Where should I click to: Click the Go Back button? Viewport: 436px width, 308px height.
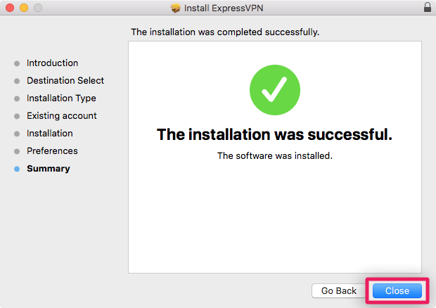pyautogui.click(x=339, y=290)
